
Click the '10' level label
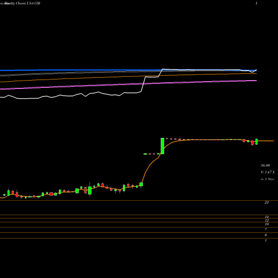pyautogui.click(x=267, y=224)
